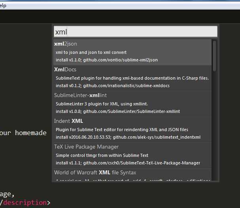Click the github.com/SublimeLinter/SublimeLinter-xmllint line
The image size is (240, 208).
point(118,111)
